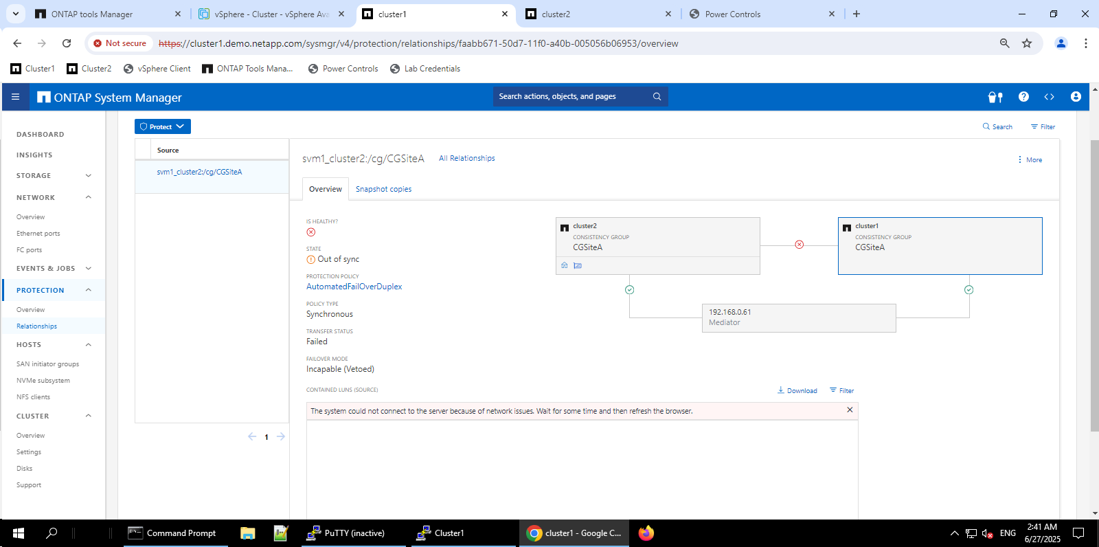Dismiss the network issues error banner
The height and width of the screenshot is (547, 1099).
pos(850,410)
